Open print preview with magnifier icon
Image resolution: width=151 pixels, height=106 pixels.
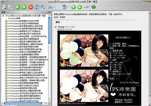[x=10, y=7]
